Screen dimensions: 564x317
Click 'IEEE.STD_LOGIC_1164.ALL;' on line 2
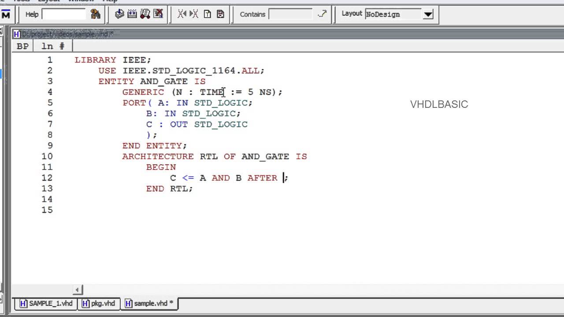pos(193,70)
